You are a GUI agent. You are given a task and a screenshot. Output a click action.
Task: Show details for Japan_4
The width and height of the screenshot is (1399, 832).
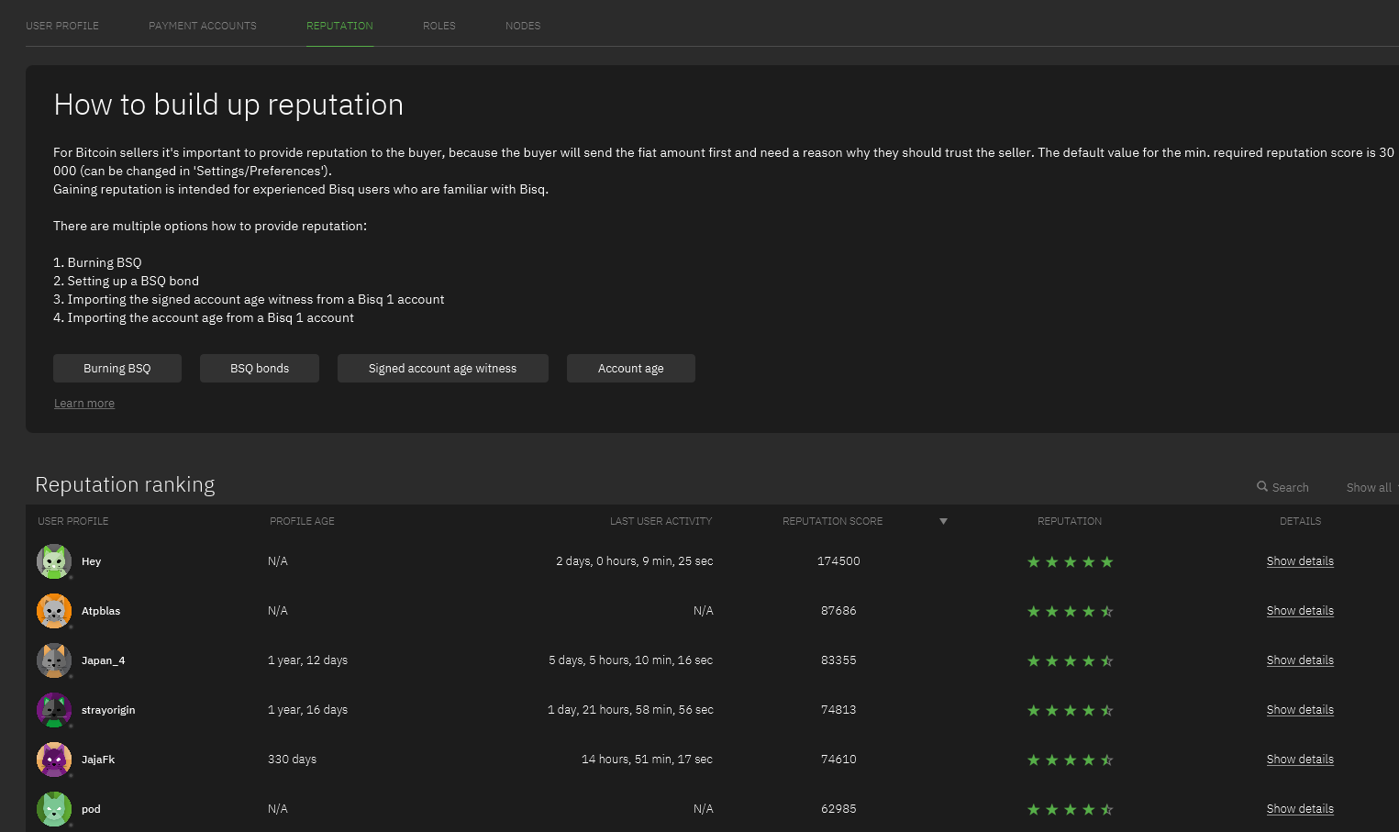(1300, 660)
